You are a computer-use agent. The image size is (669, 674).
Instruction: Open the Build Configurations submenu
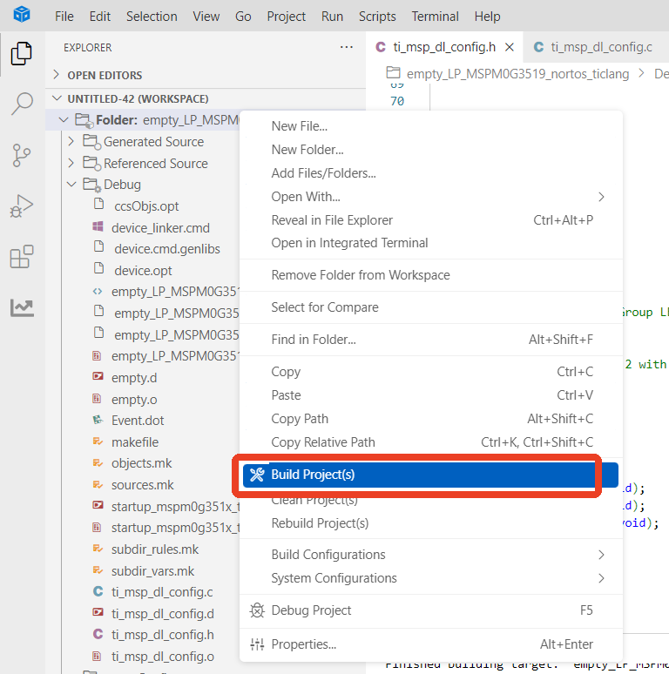click(431, 555)
